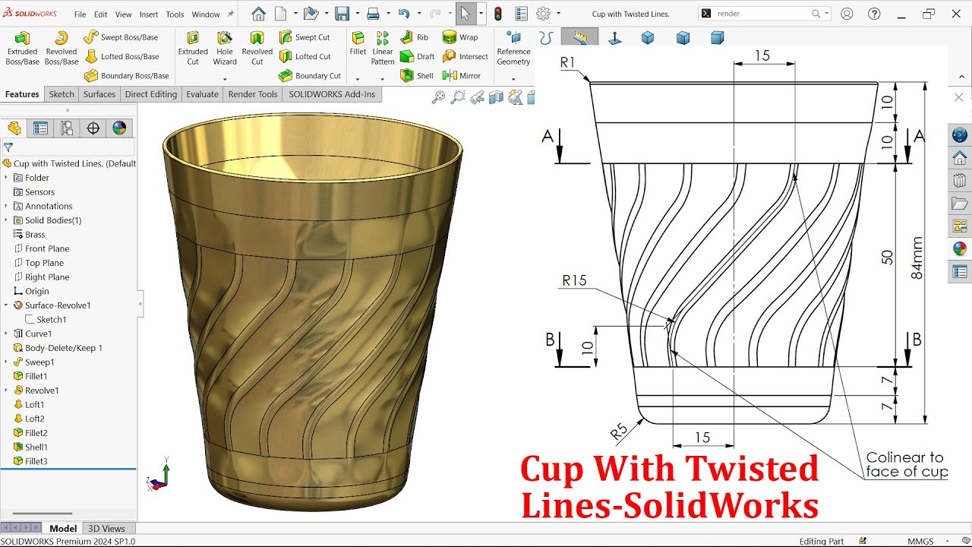
Task: Open the Wrap feature
Action: click(460, 37)
